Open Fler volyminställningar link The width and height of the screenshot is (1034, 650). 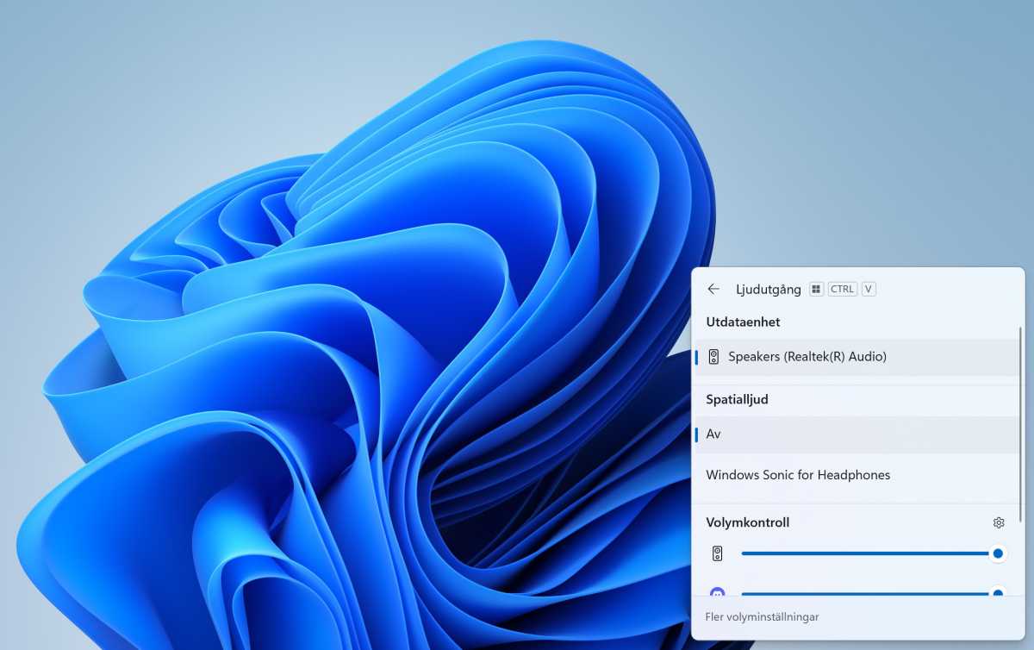click(x=762, y=617)
